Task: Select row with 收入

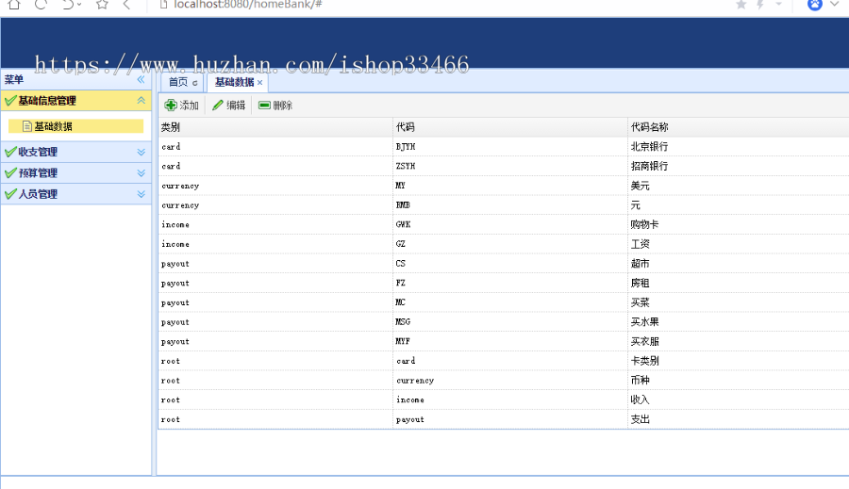Action: pos(504,399)
